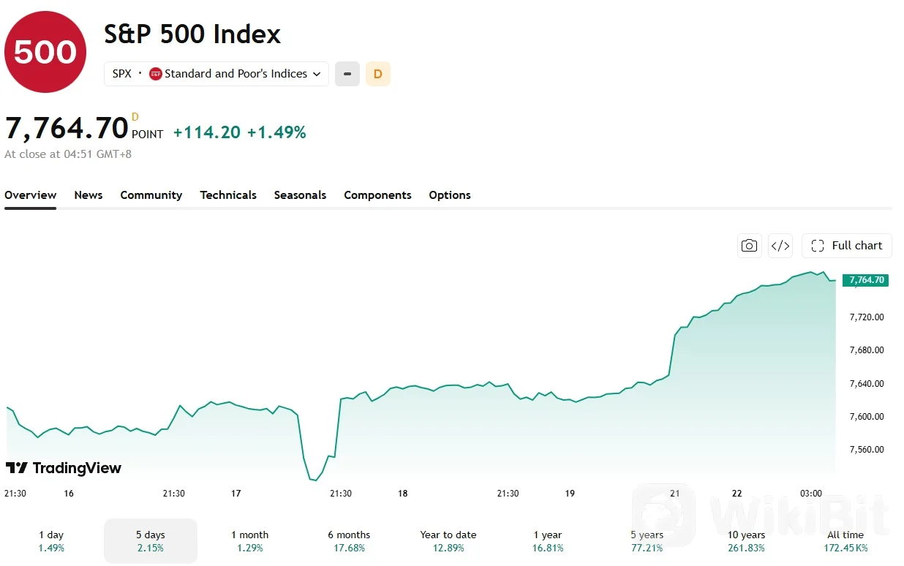904x566 pixels.
Task: Click the camera snapshot icon
Action: click(749, 246)
